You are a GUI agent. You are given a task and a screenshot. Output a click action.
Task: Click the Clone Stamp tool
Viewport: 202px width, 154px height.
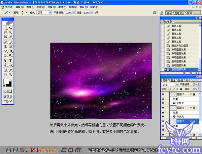[5, 47]
